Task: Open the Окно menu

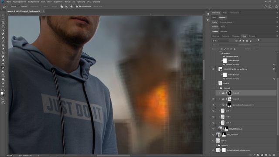Action: coord(89,2)
